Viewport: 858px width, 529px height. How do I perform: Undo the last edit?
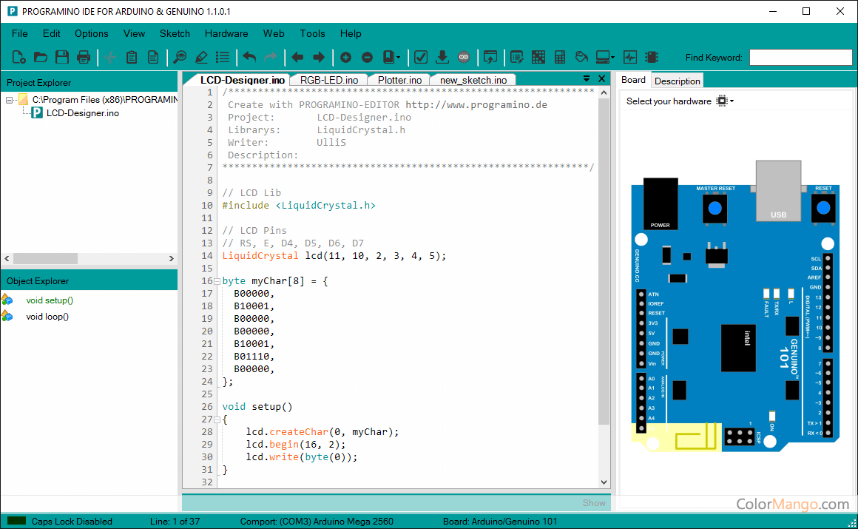click(x=251, y=57)
